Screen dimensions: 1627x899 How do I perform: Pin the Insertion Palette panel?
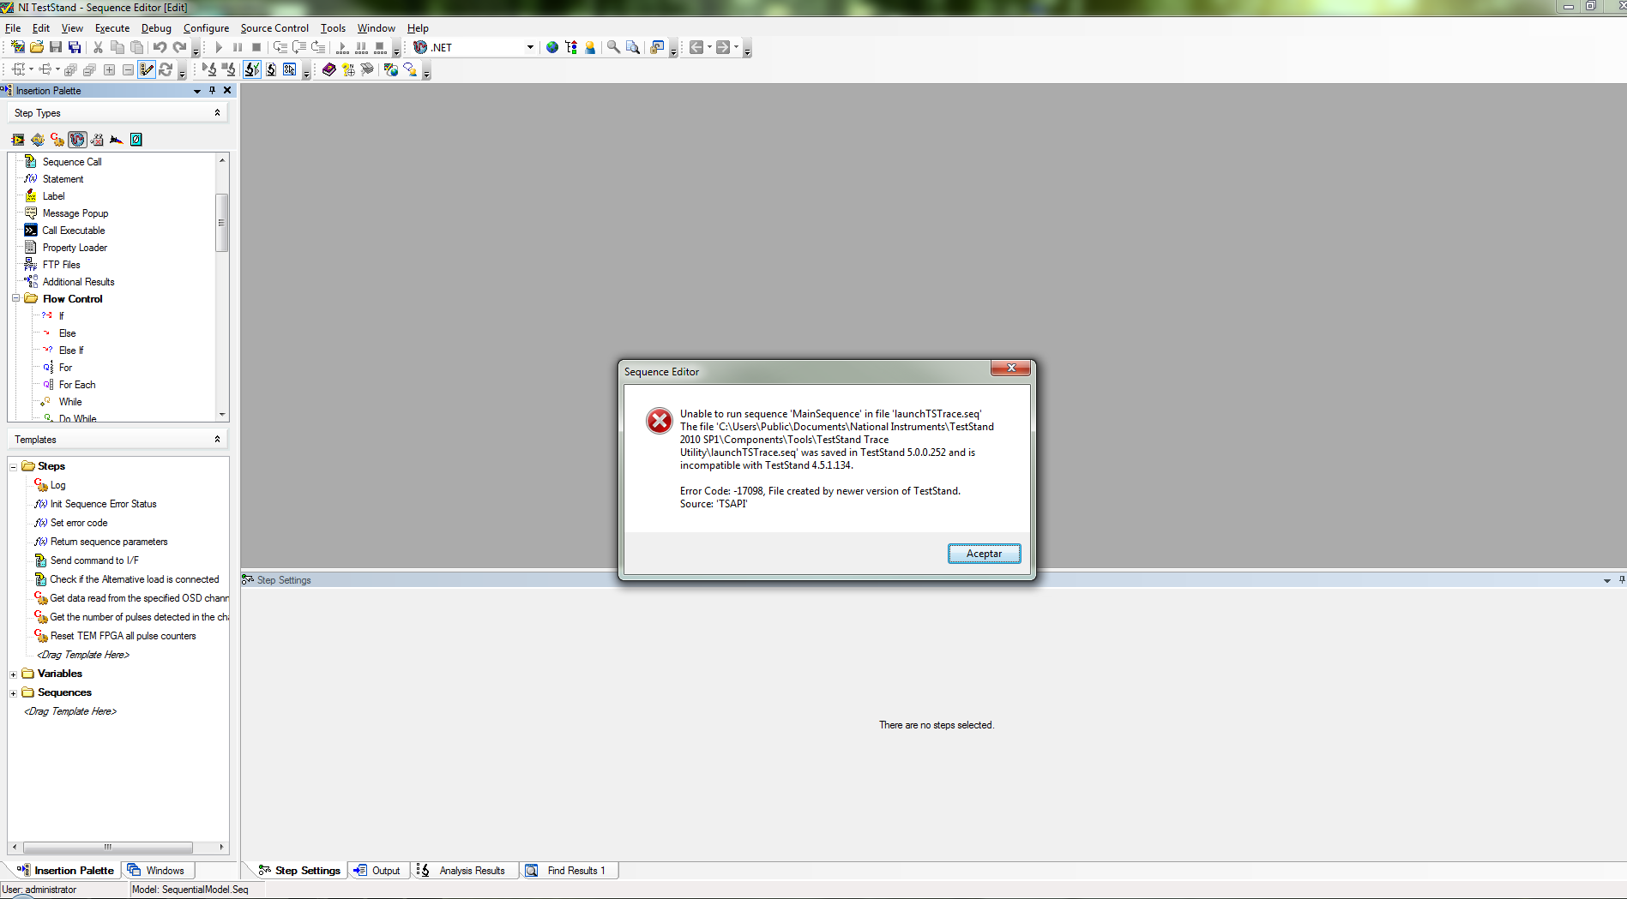coord(213,90)
